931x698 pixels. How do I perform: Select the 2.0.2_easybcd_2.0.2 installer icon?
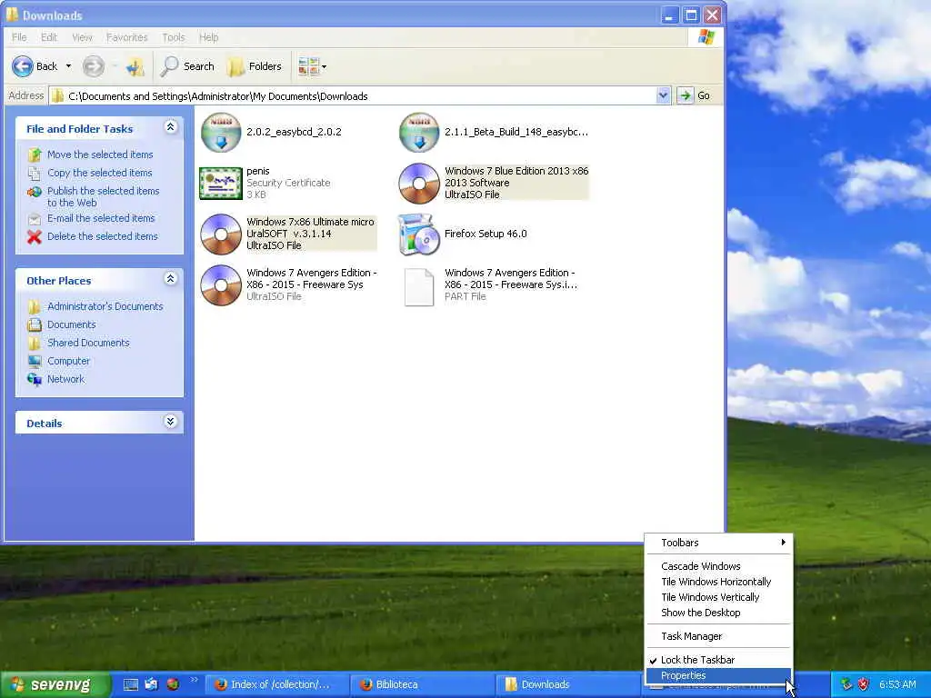click(x=221, y=133)
